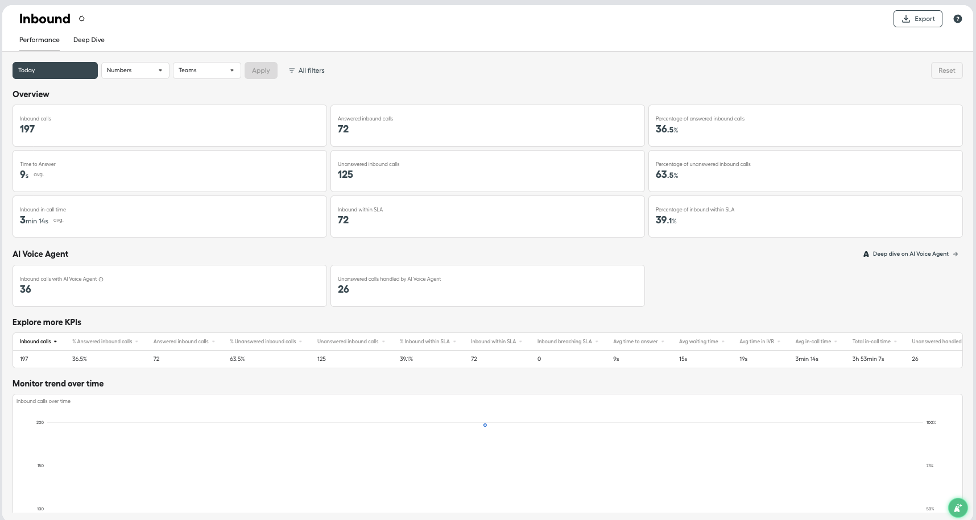This screenshot has height=520, width=976.
Task: Open the help question mark icon
Action: [958, 19]
